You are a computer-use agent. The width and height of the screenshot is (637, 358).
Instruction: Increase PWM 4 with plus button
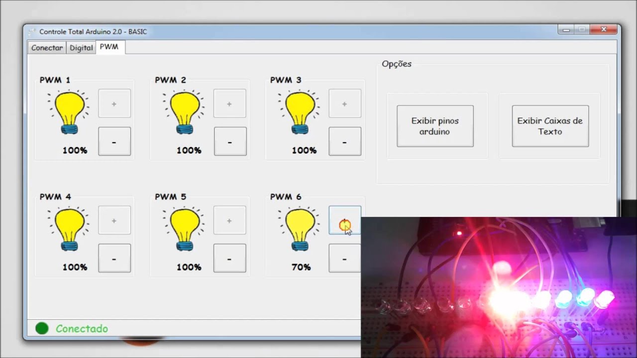click(x=114, y=220)
